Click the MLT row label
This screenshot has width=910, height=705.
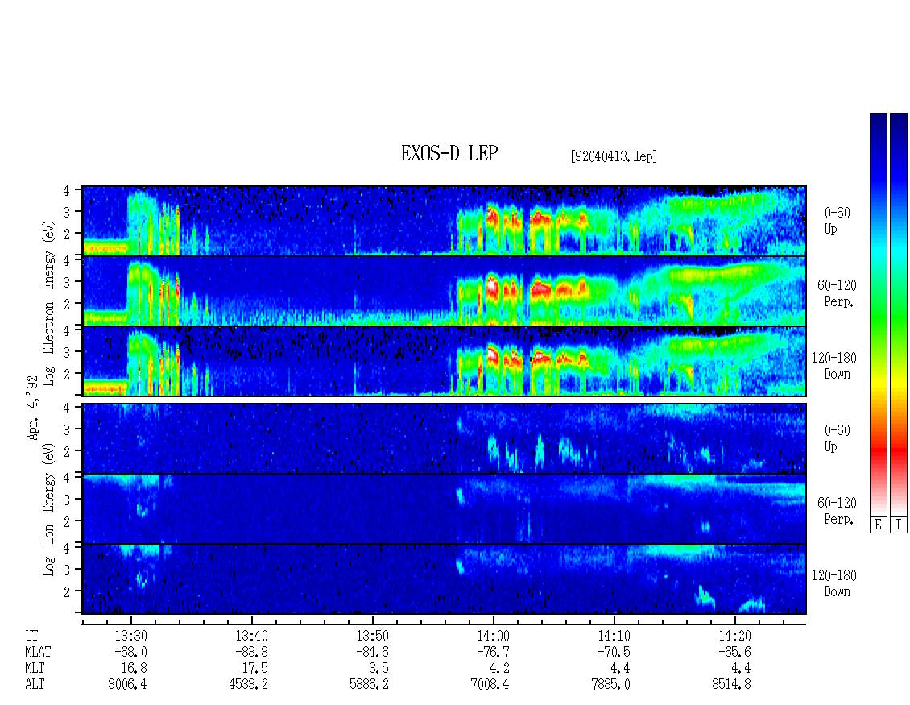click(x=35, y=669)
